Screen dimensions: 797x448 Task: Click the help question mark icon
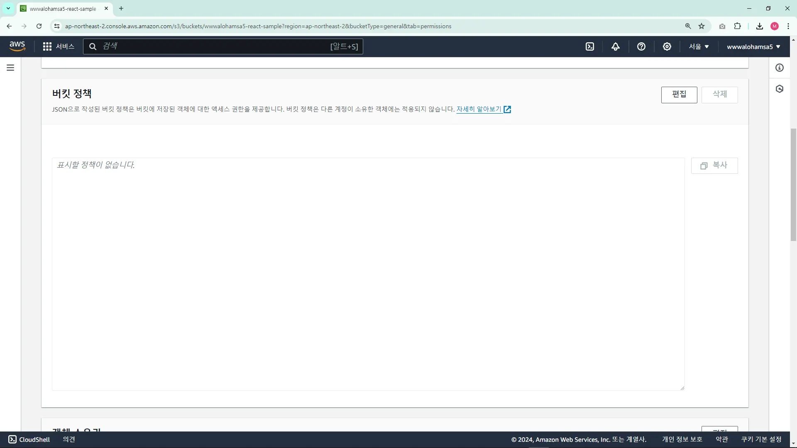pos(641,46)
